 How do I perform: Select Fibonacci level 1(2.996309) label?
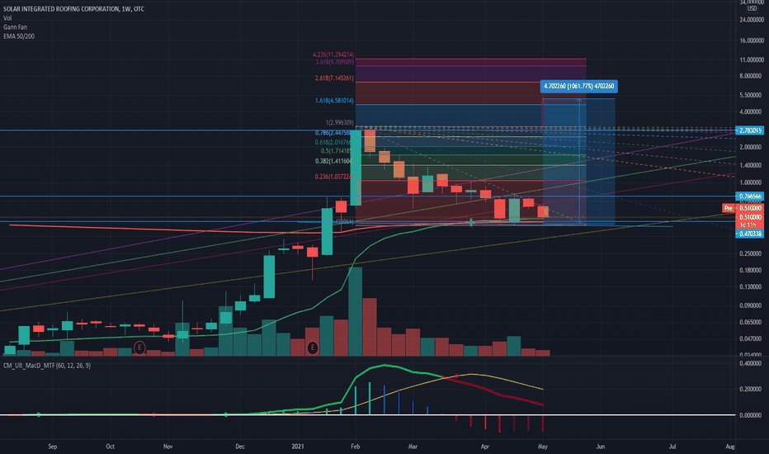pyautogui.click(x=339, y=123)
